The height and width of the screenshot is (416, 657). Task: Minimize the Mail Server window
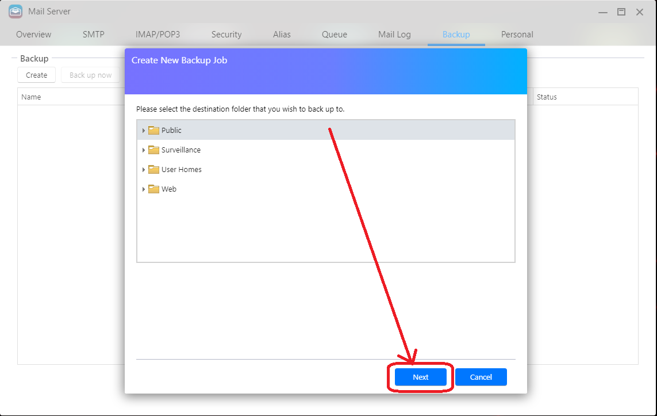[603, 12]
